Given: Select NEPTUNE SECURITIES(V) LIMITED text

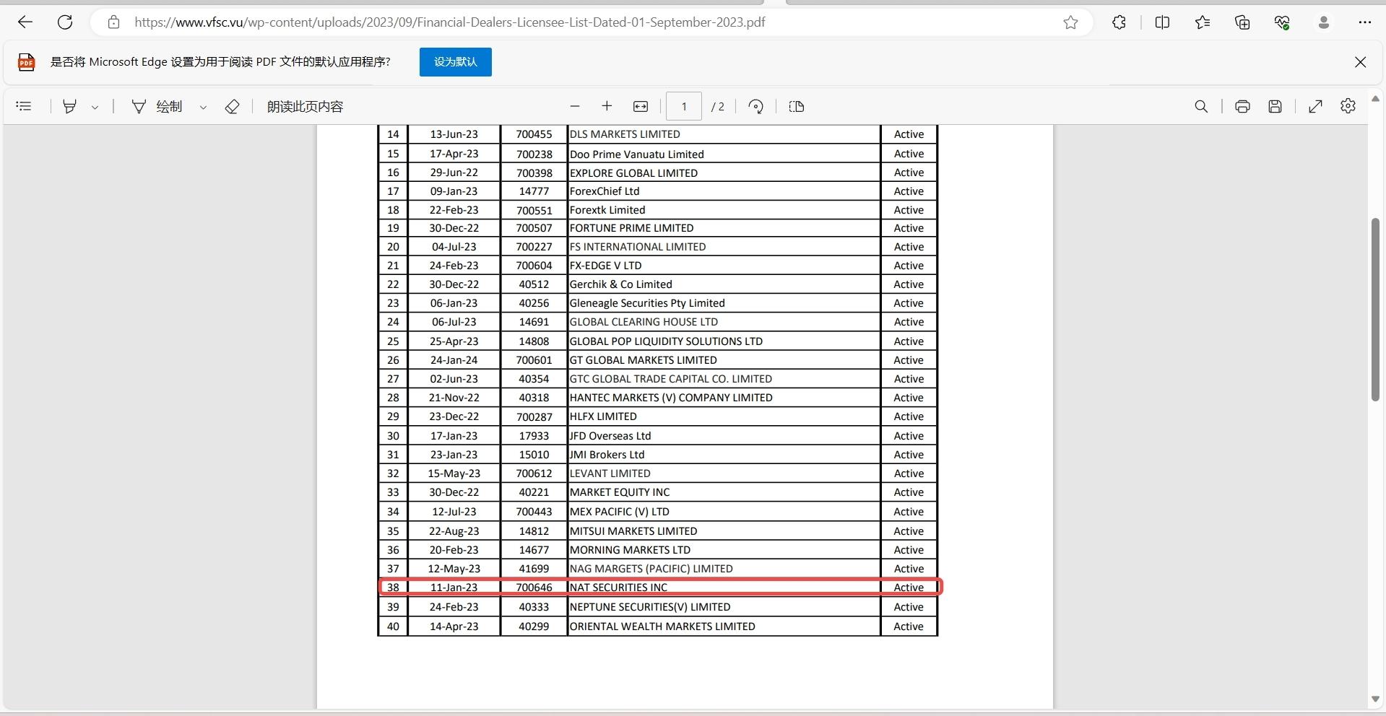Looking at the screenshot, I should (650, 607).
